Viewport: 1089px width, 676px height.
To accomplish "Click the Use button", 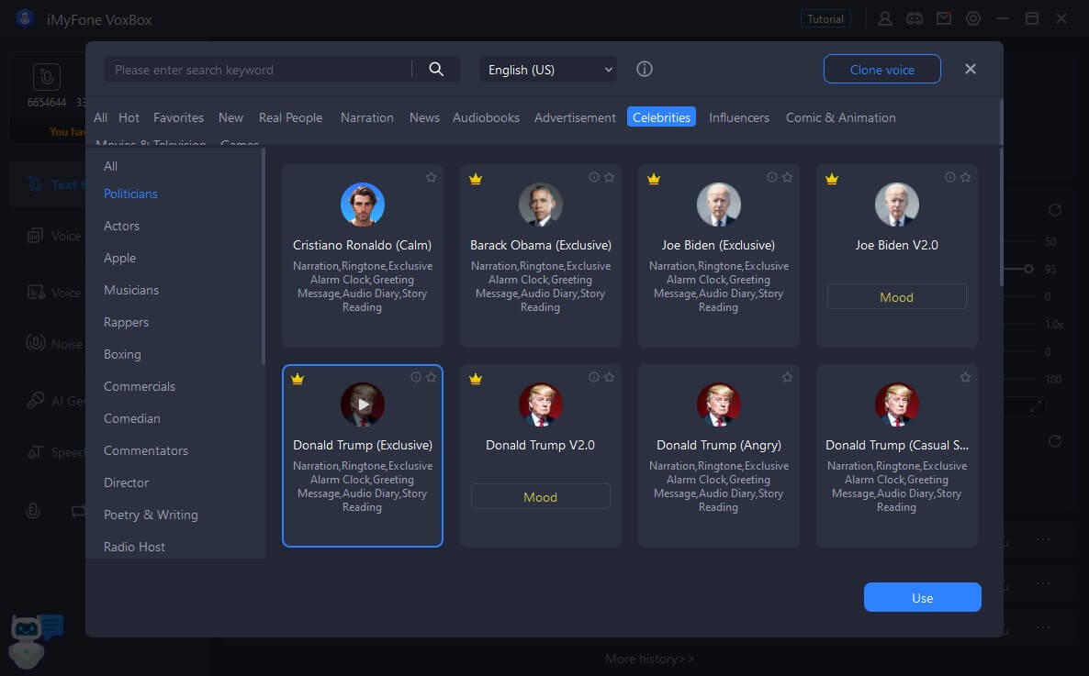I will (922, 597).
